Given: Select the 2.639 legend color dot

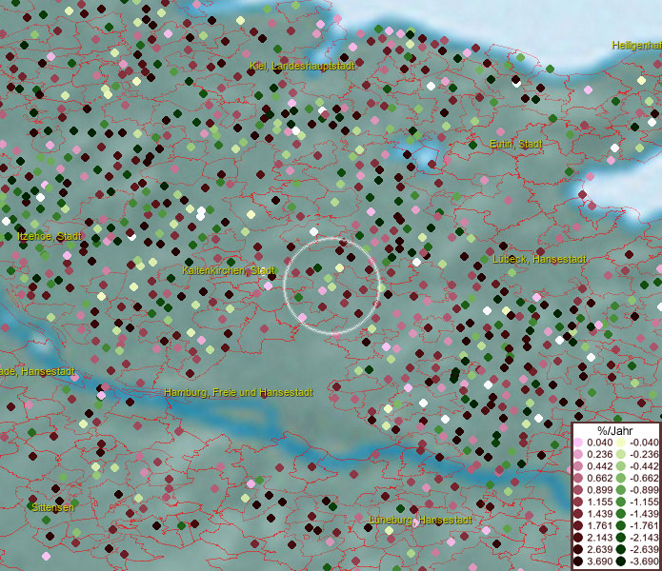Looking at the screenshot, I should (x=578, y=549).
